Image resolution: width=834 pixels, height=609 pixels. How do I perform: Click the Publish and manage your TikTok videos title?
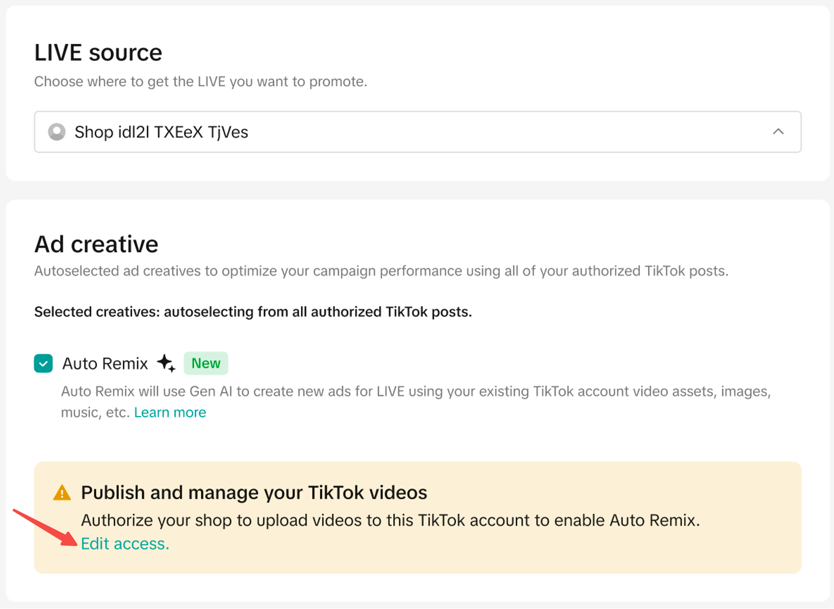click(254, 493)
